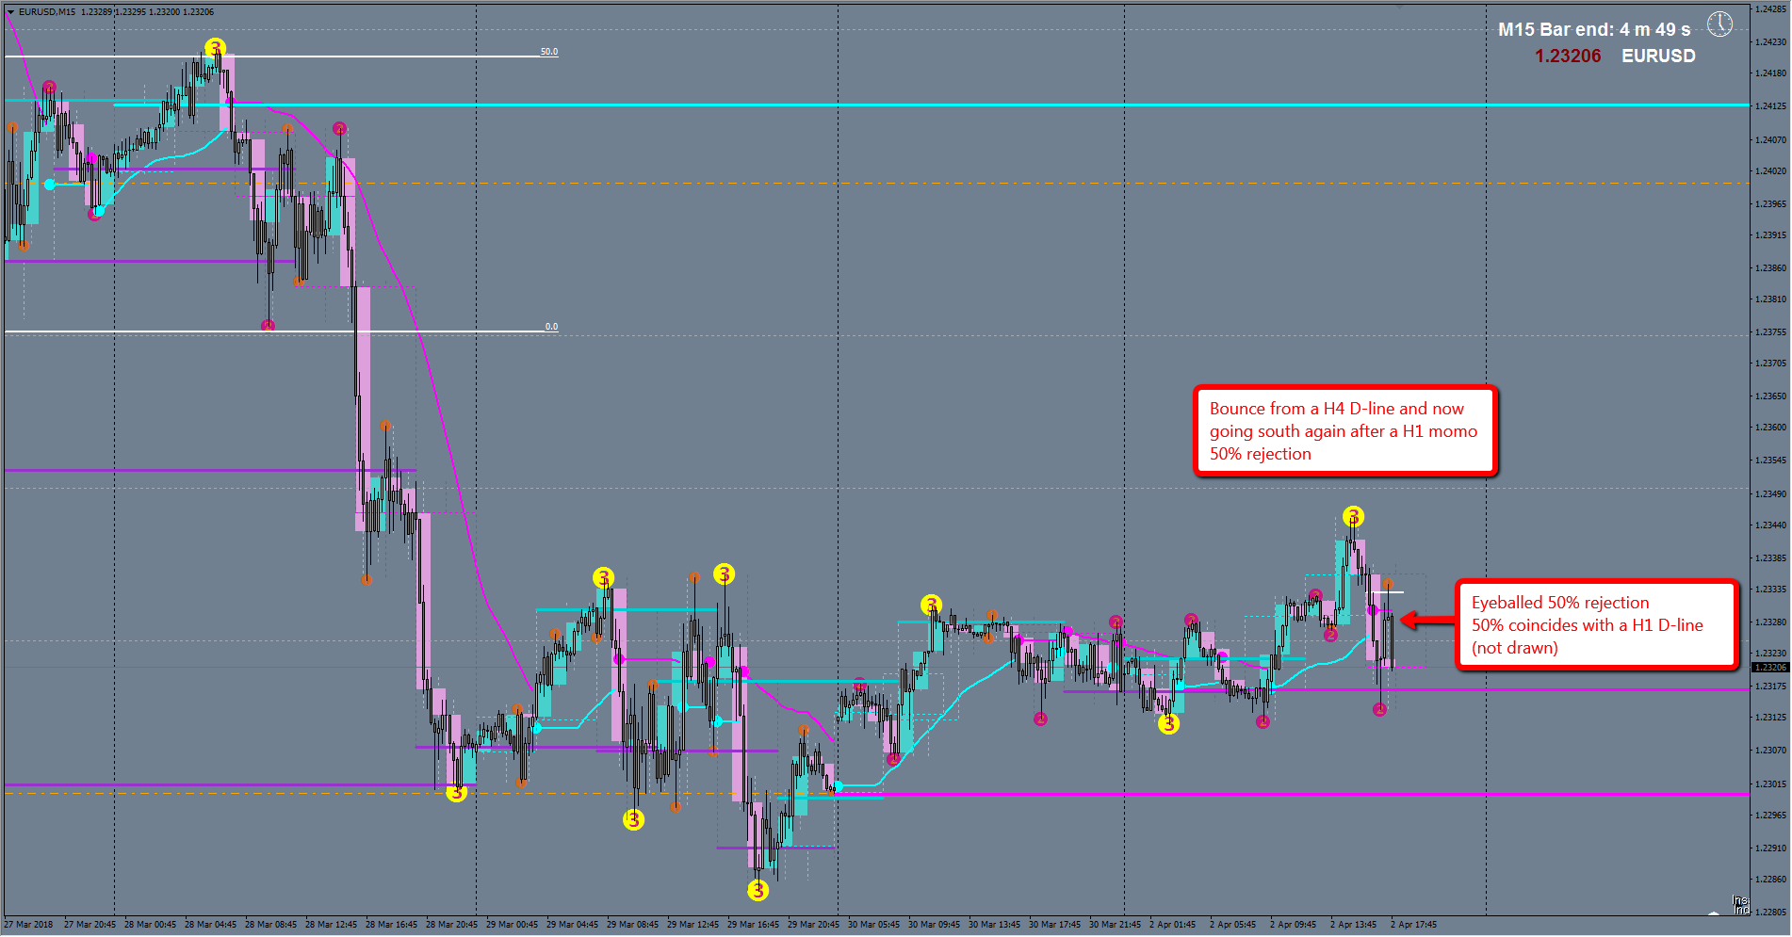Click the '28 Mar 16:45' time label

pos(391,925)
